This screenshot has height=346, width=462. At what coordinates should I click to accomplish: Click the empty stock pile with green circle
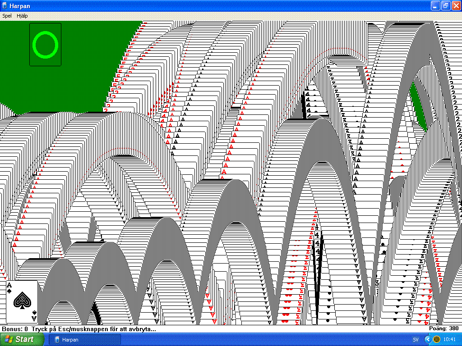[x=46, y=45]
